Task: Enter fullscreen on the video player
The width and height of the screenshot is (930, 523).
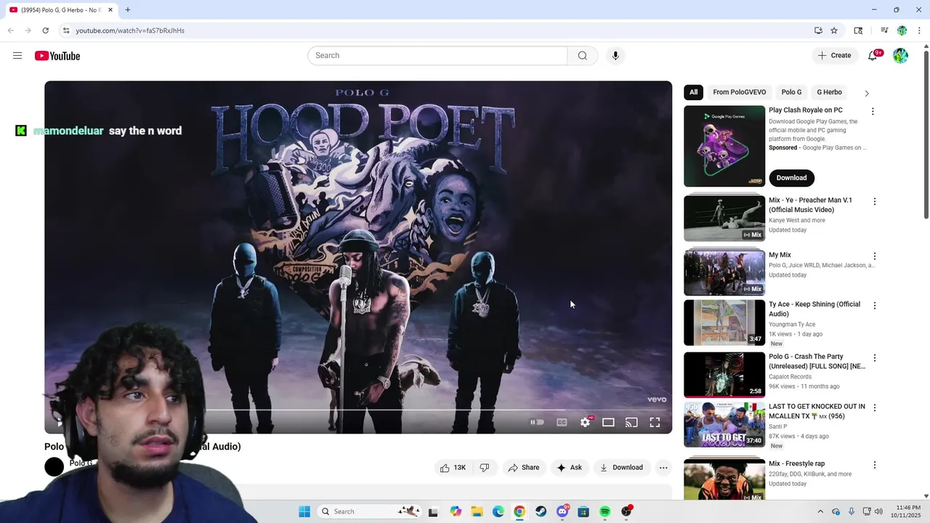Action: click(x=655, y=422)
